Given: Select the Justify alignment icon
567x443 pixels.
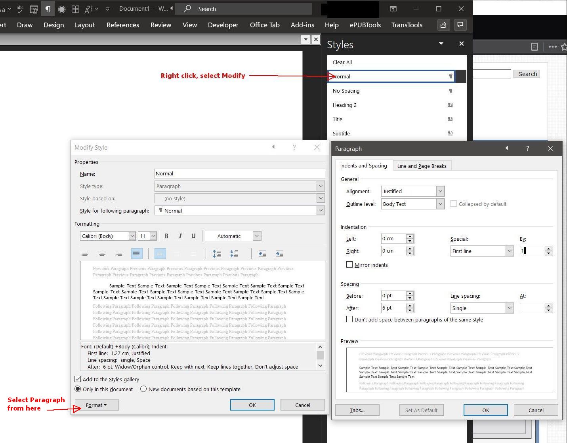Looking at the screenshot, I should [x=136, y=254].
